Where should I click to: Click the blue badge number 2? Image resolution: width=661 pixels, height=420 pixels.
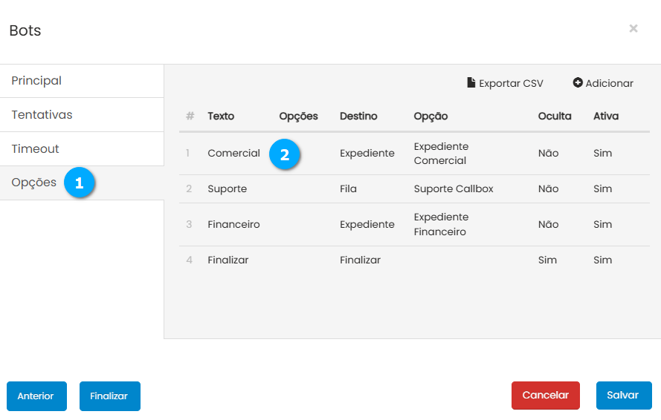coord(284,154)
